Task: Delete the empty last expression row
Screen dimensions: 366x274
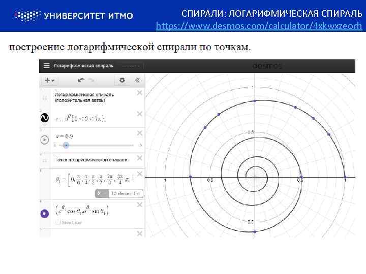Action: click(140, 234)
